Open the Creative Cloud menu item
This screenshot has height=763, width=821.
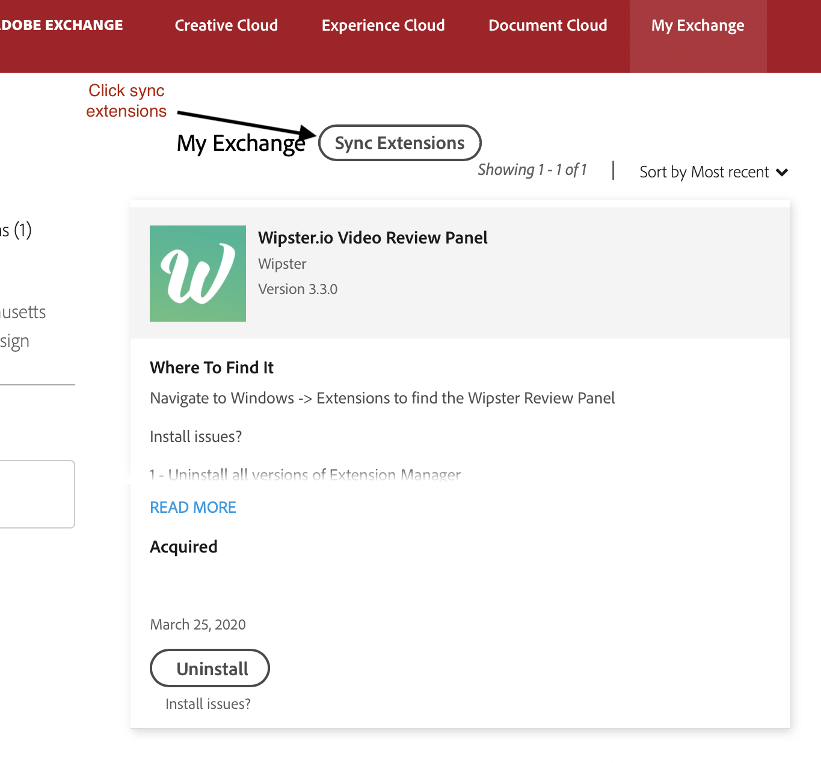point(226,25)
